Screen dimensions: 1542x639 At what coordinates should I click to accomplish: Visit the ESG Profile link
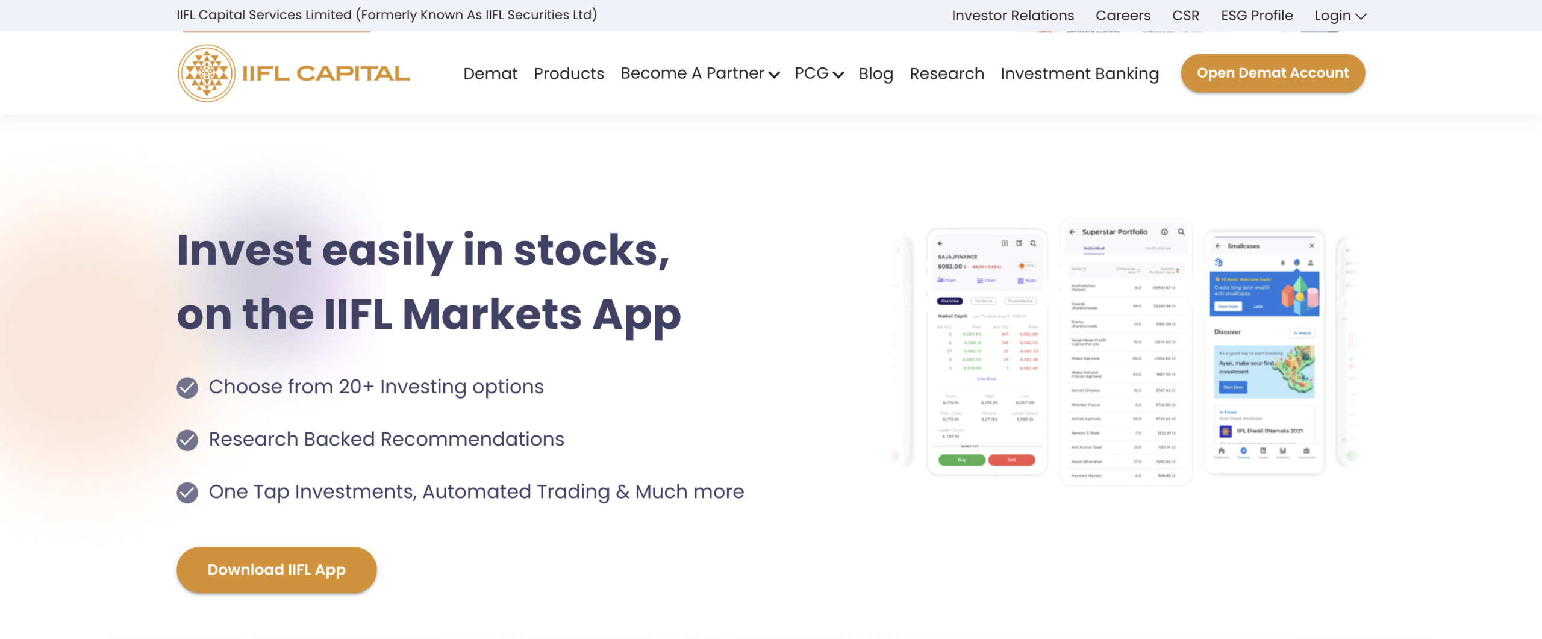[x=1256, y=16]
